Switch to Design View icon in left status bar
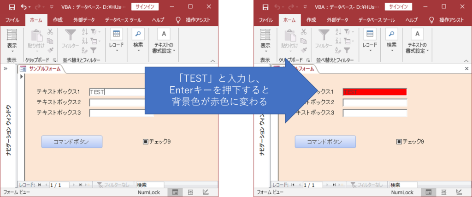The height and width of the screenshot is (197, 472). click(206, 192)
